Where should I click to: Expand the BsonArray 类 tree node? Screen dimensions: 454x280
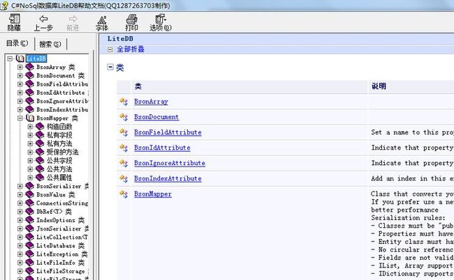20,68
